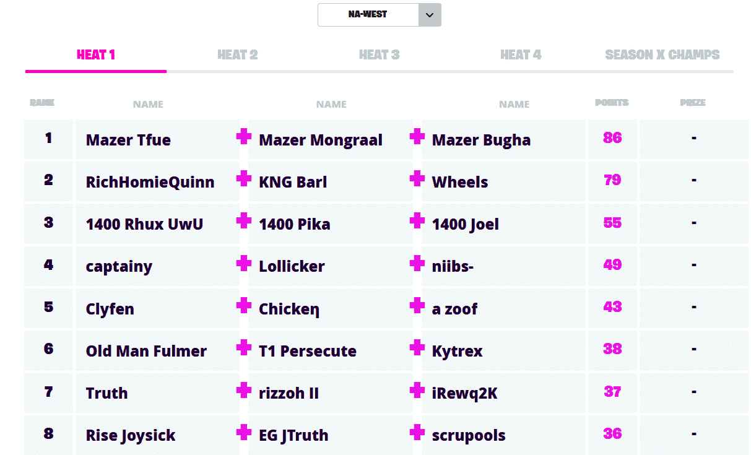The height and width of the screenshot is (455, 751).
Task: Open the SEASON X CHAMPS tab
Action: pos(662,54)
